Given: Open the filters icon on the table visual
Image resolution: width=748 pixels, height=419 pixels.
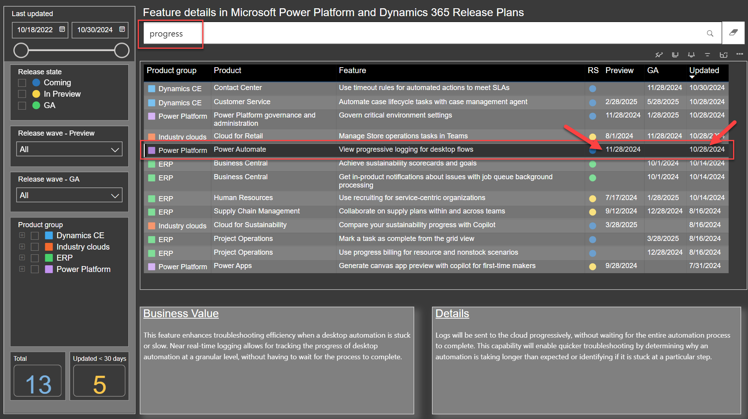Looking at the screenshot, I should coord(707,55).
